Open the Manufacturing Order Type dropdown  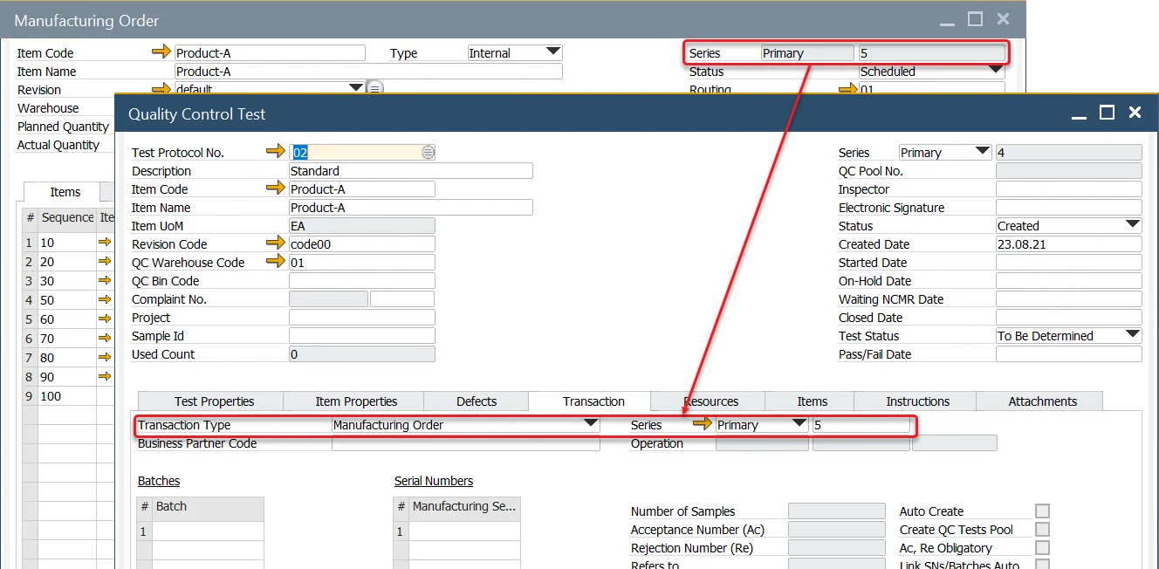(x=552, y=52)
